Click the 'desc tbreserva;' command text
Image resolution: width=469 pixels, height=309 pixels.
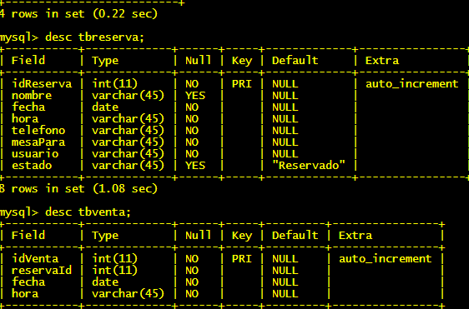[94, 37]
